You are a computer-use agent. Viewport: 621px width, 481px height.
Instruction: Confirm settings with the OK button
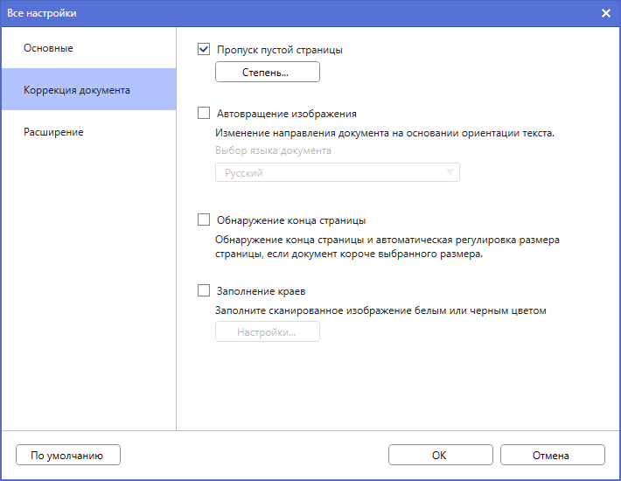click(439, 455)
